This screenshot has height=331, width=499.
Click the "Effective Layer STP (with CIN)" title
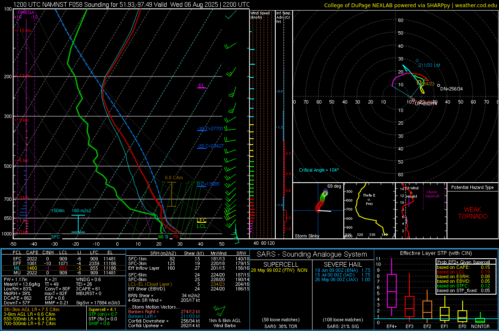coord(436,253)
